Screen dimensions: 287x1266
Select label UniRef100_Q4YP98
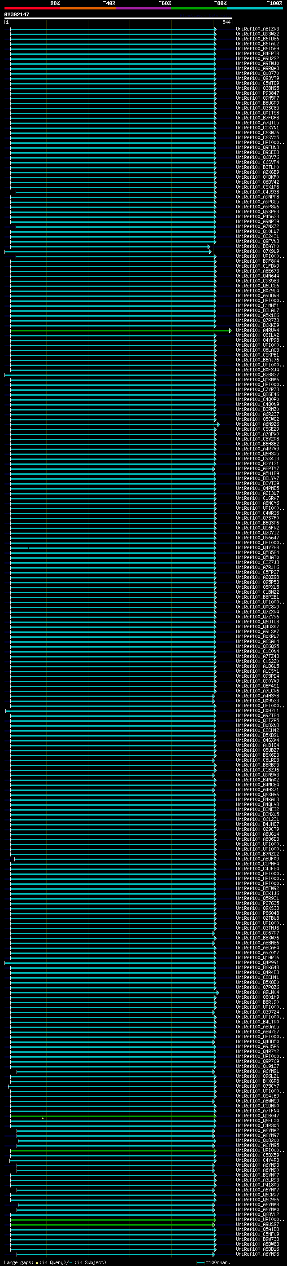tap(257, 340)
